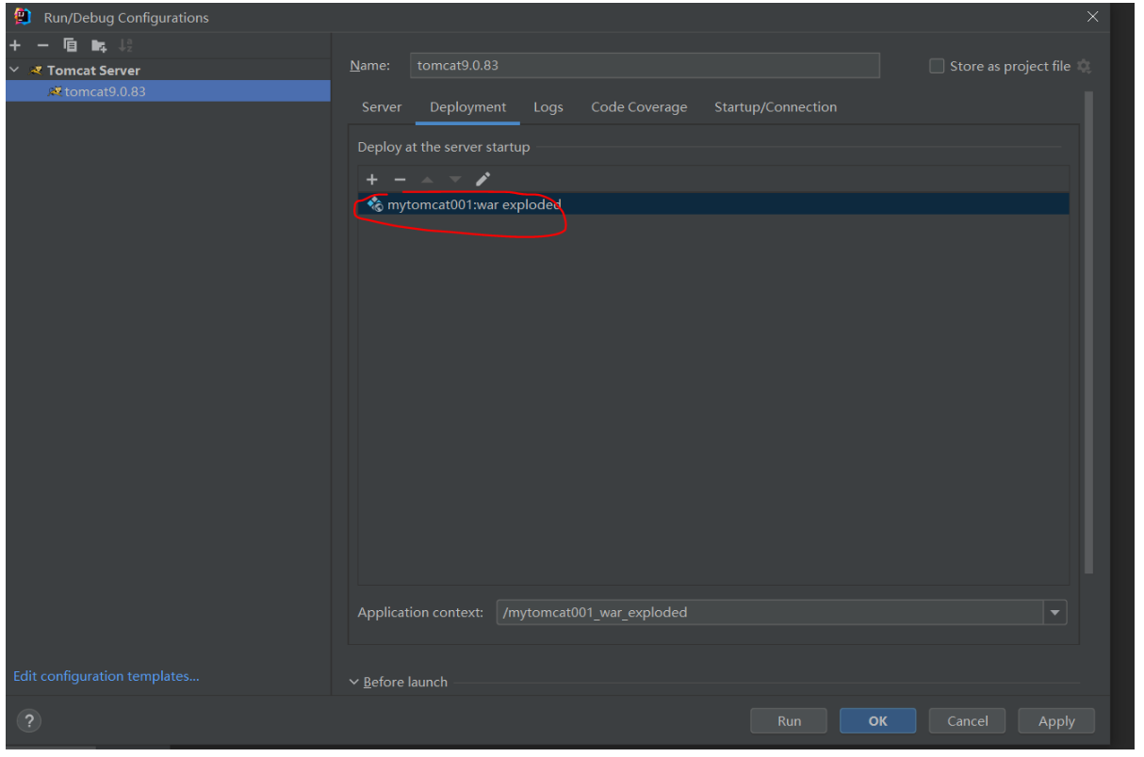Select the tomcat9.0.83 configuration in tree
The width and height of the screenshot is (1144, 757).
pyautogui.click(x=168, y=91)
